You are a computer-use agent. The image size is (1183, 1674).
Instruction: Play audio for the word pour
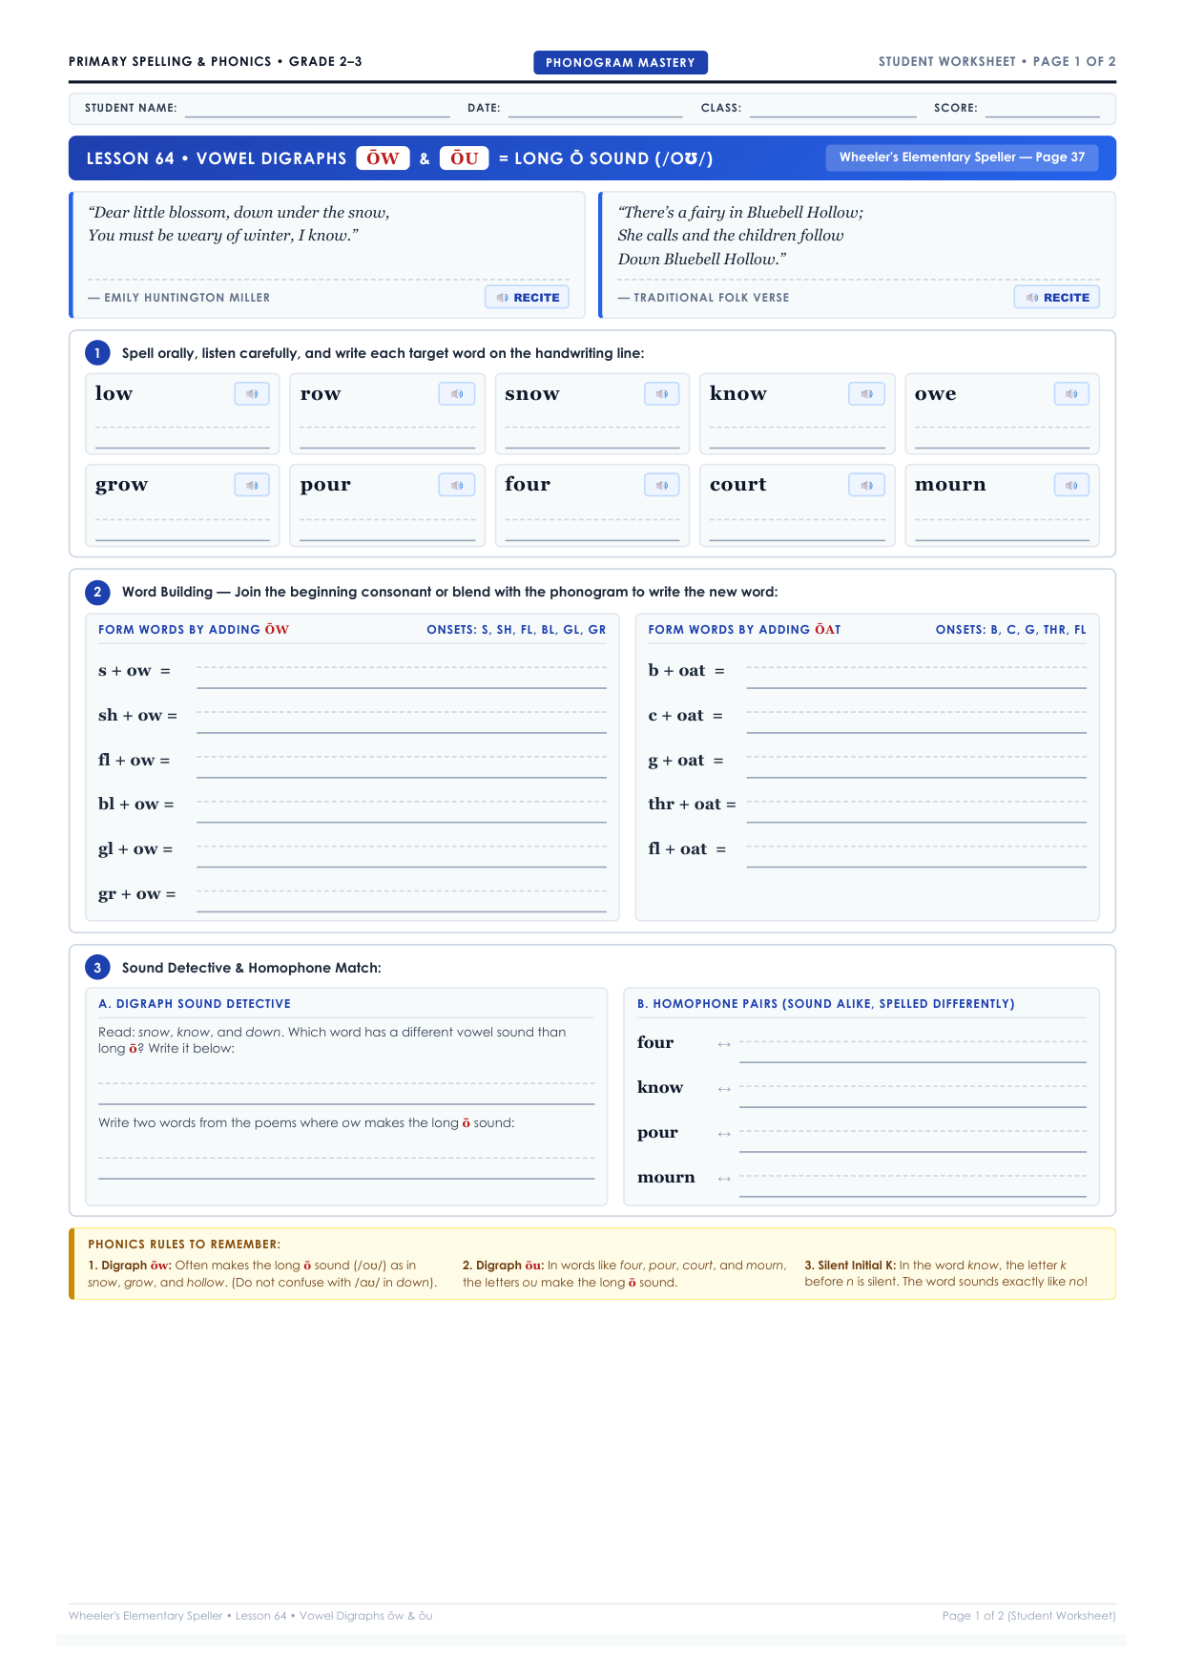[457, 485]
